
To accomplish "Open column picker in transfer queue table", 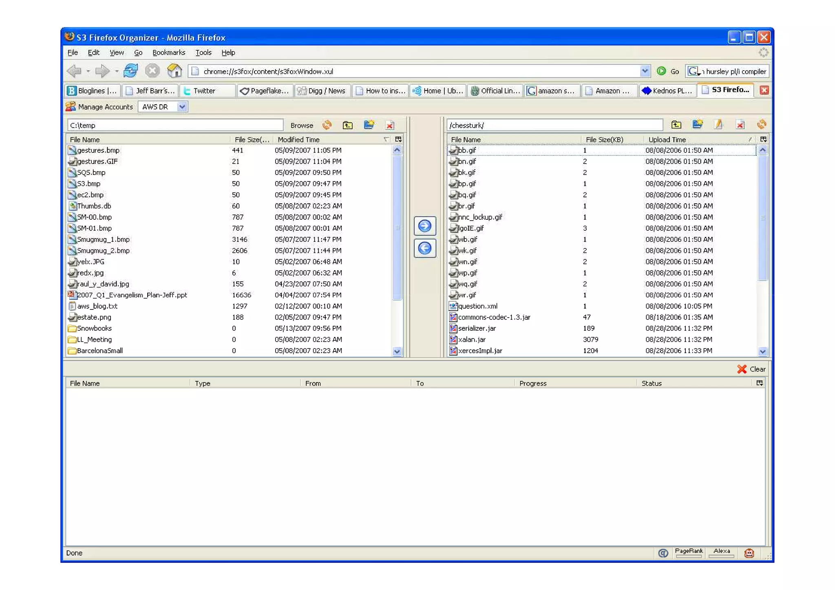I will [759, 383].
